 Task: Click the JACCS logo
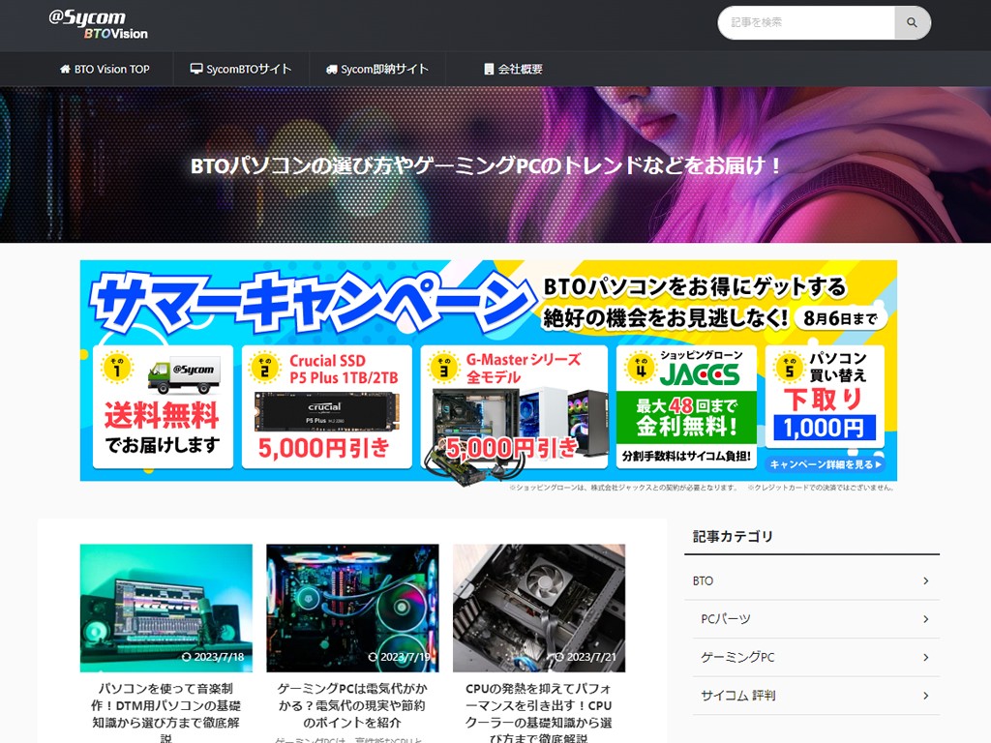coord(700,375)
